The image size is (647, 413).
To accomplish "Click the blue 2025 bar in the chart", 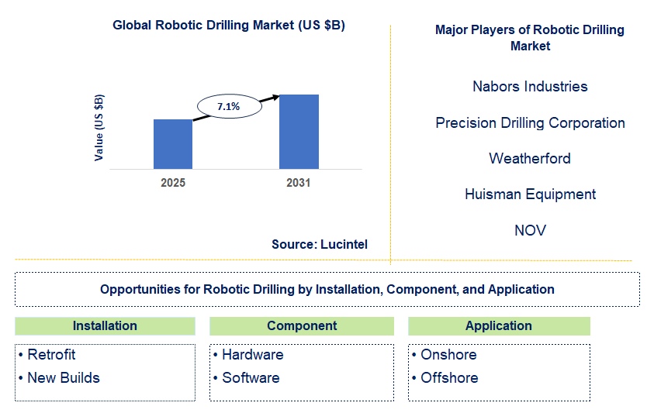I will (173, 144).
